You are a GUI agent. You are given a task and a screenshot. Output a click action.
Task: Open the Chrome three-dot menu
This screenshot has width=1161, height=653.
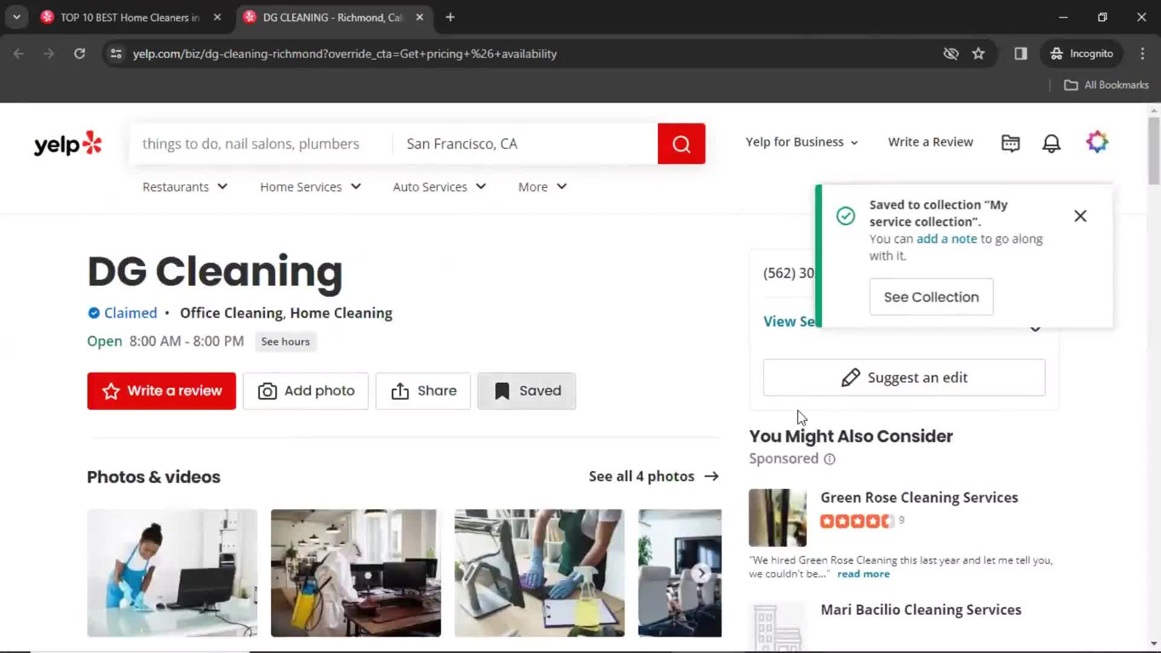coord(1142,54)
